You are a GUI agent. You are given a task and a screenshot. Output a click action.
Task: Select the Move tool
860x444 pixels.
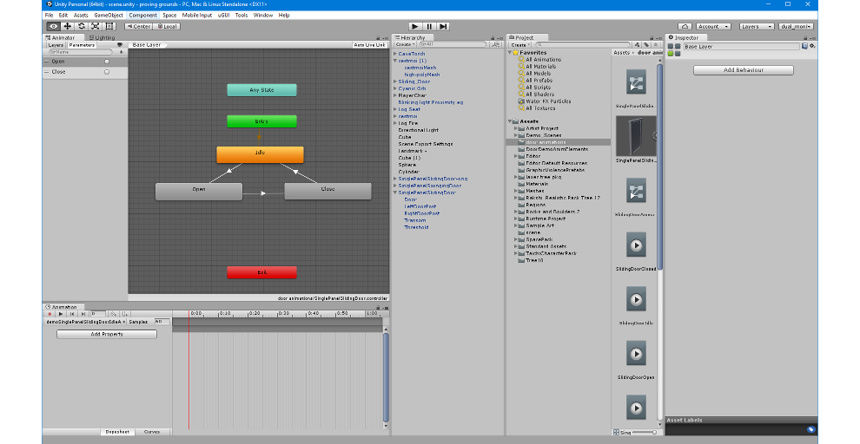pyautogui.click(x=68, y=26)
